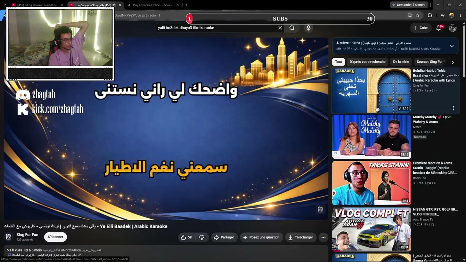The height and width of the screenshot is (262, 466).
Task: Open the Créer dropdown button
Action: (420, 28)
